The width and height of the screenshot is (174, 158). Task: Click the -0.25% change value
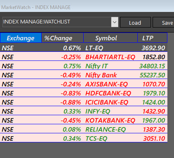click(x=71, y=57)
